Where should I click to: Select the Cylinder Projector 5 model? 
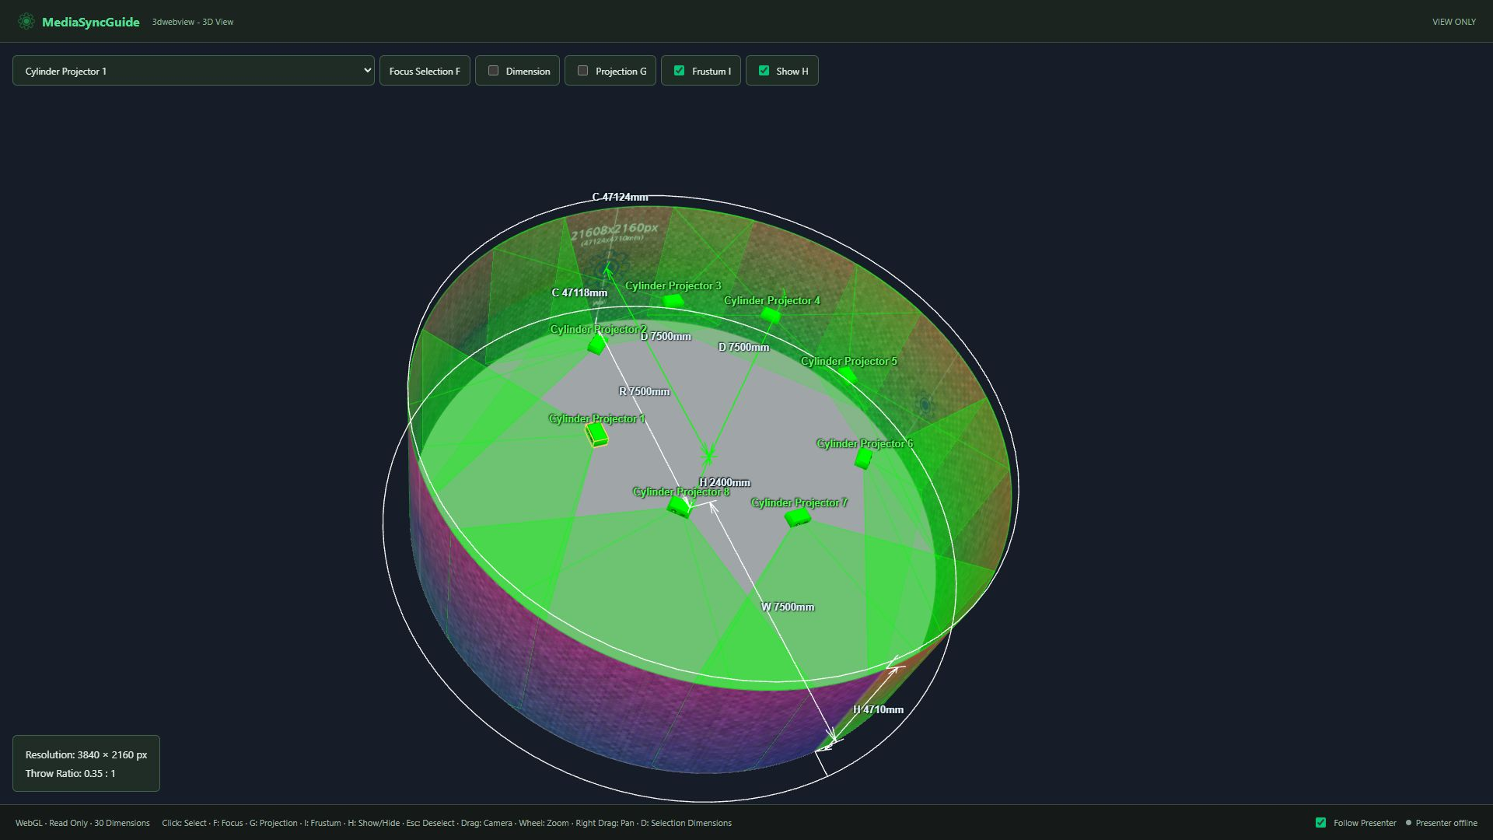(847, 376)
